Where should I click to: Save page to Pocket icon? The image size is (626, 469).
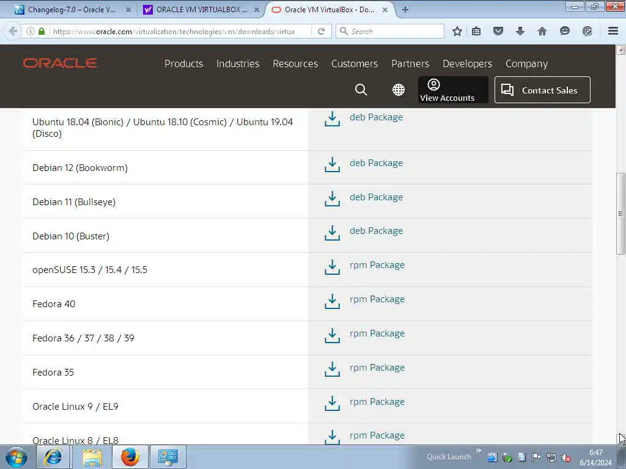tap(498, 31)
